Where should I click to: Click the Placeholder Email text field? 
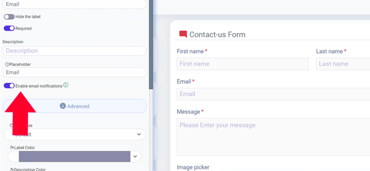coord(74,72)
